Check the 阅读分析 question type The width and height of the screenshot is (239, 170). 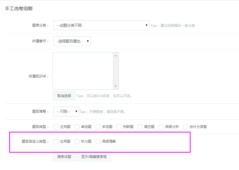(x=161, y=127)
